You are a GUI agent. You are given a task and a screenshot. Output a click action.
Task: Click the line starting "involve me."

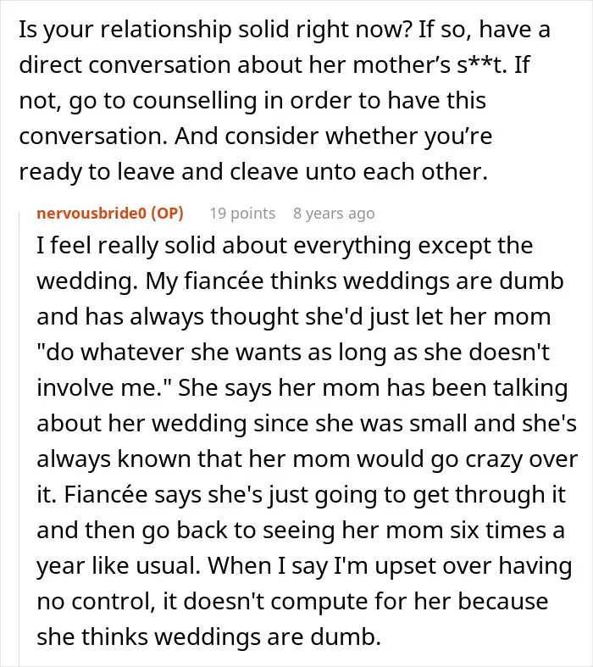[302, 388]
